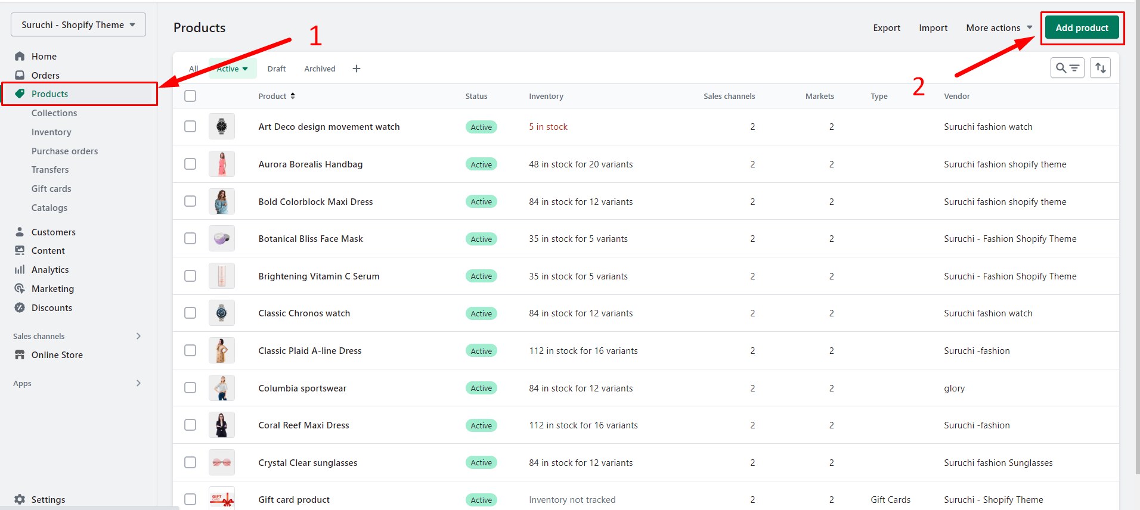
Task: Switch to the Archived tab
Action: pos(320,69)
